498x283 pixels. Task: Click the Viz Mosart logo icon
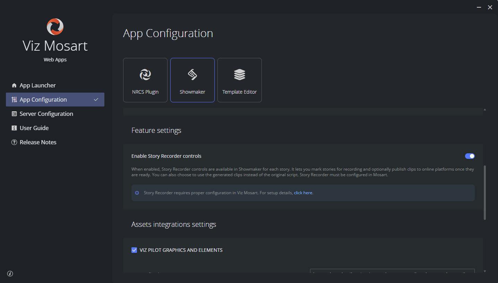point(55,27)
